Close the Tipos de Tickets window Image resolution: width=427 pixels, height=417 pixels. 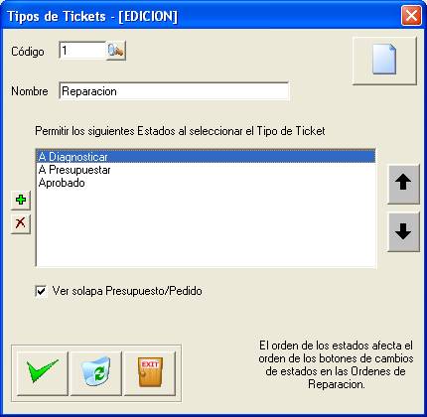pos(411,16)
